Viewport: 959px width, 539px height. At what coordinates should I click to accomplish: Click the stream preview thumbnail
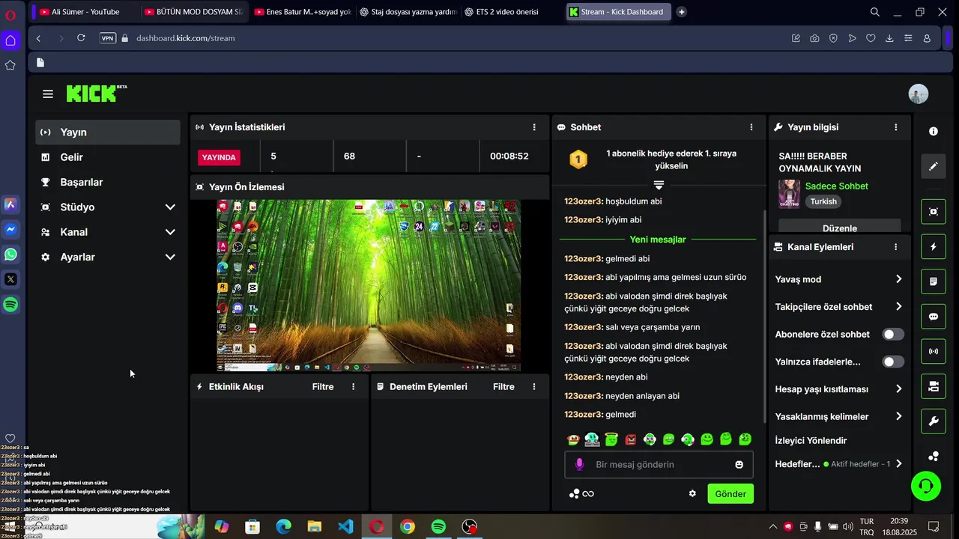(x=369, y=285)
